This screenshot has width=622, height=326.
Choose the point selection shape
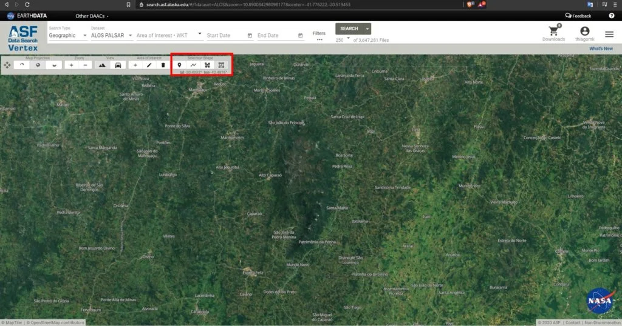pyautogui.click(x=179, y=65)
